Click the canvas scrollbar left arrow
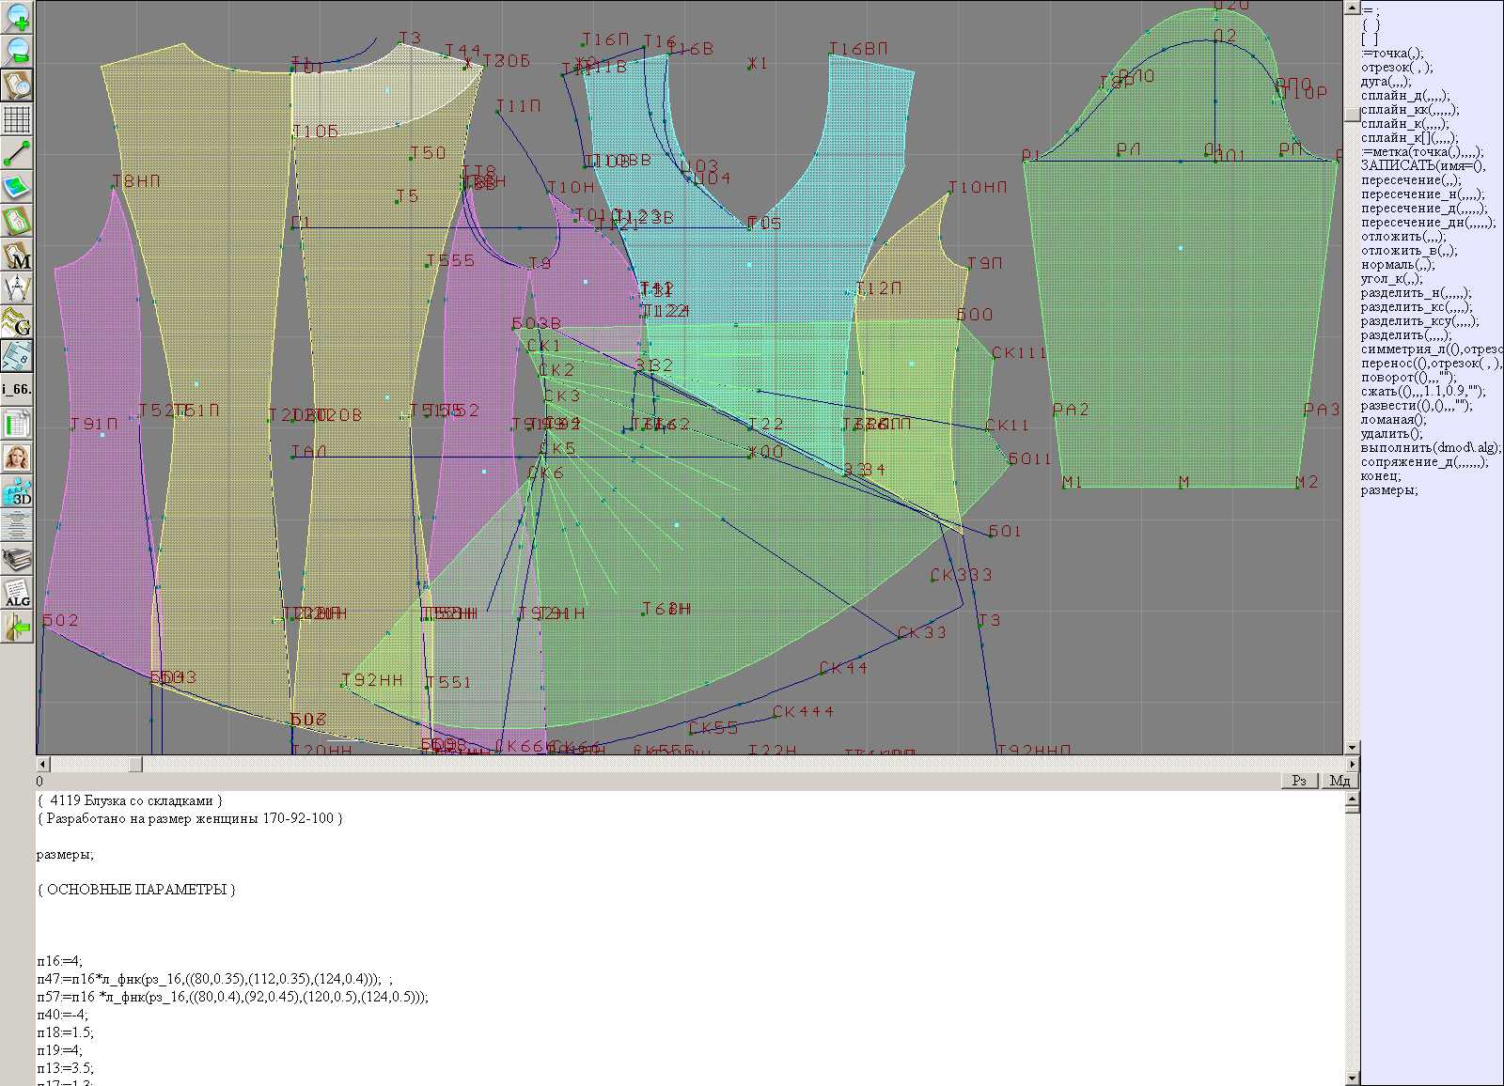Screen dimensions: 1504x1086 point(42,765)
